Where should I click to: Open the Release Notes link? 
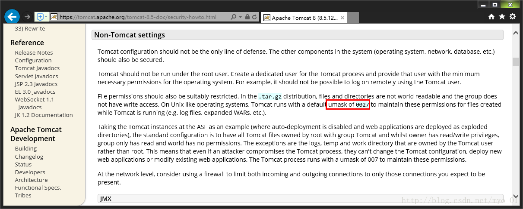[x=34, y=52]
